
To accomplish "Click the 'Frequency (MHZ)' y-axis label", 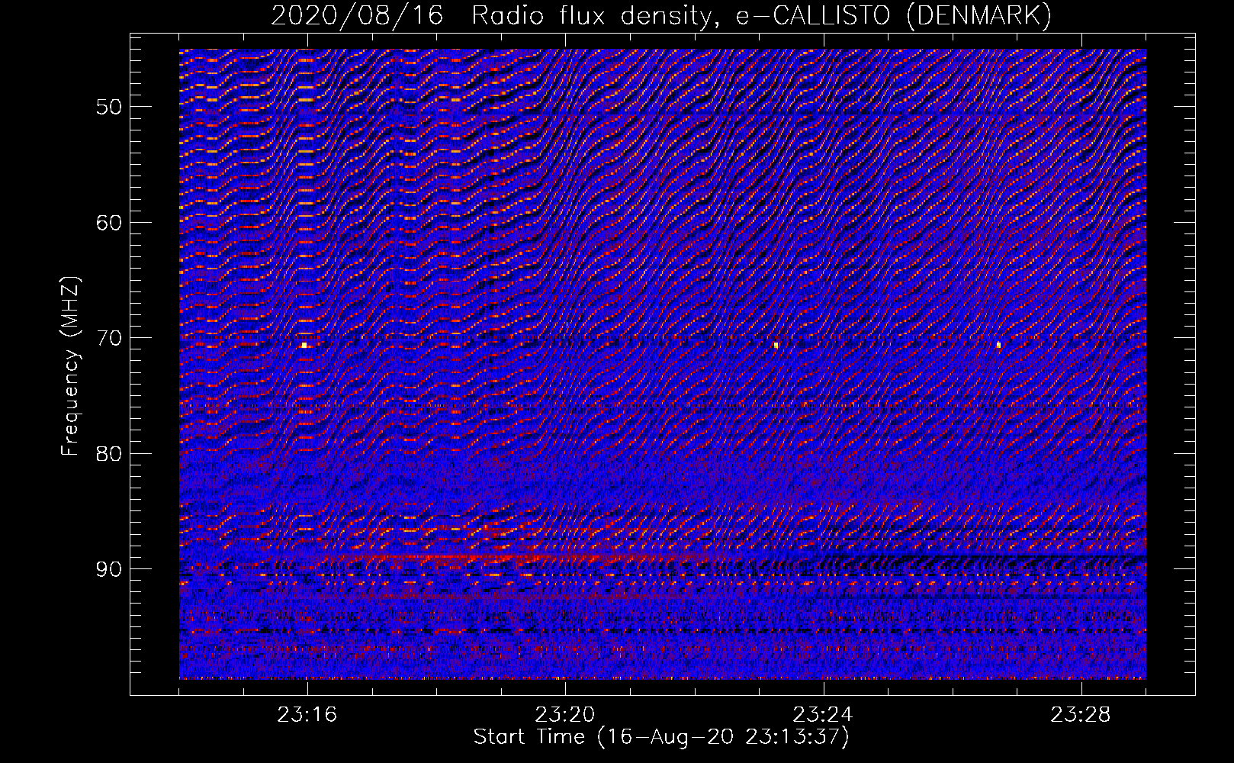I will pyautogui.click(x=70, y=366).
